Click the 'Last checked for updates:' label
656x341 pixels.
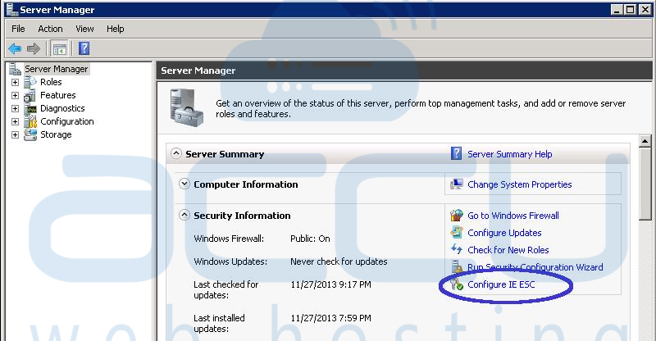pyautogui.click(x=226, y=289)
